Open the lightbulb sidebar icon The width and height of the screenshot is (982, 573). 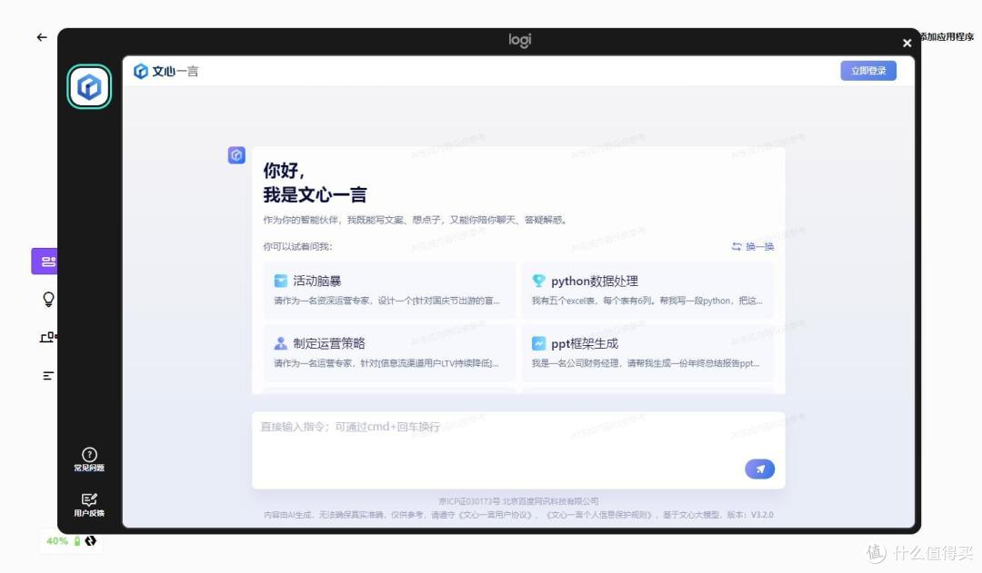click(48, 299)
